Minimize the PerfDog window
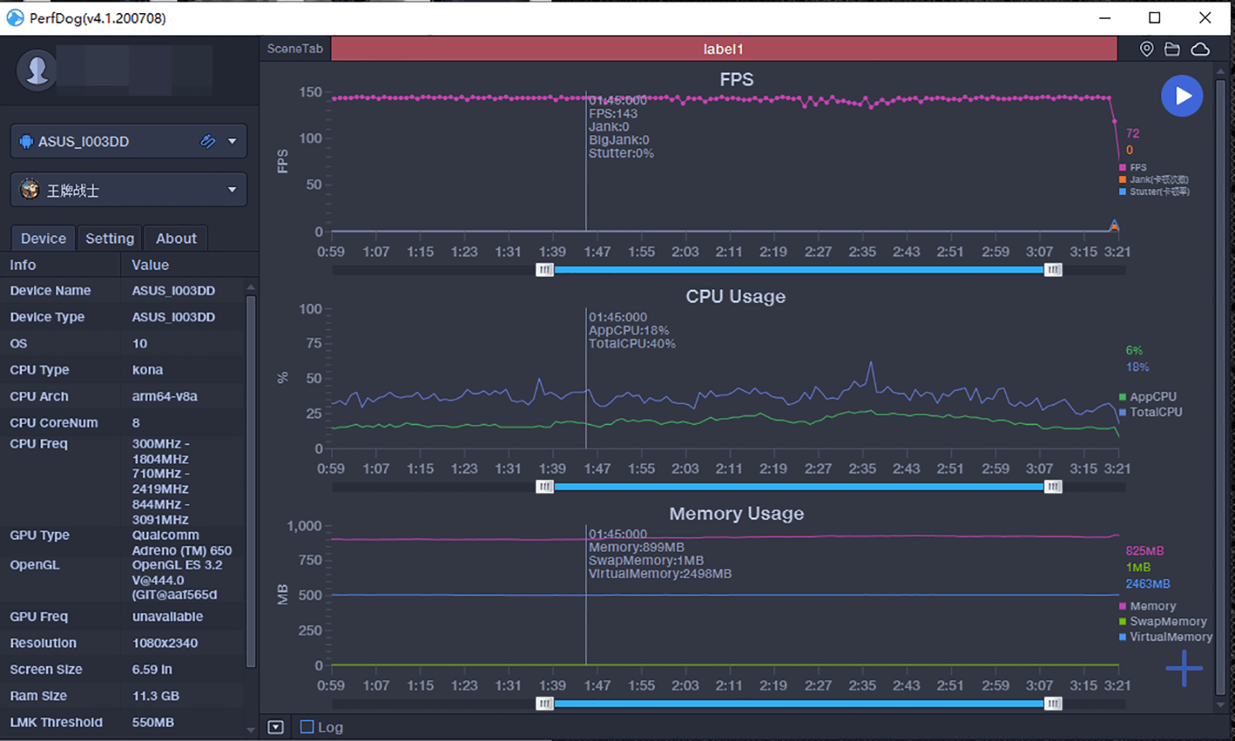This screenshot has width=1235, height=741. [x=1105, y=17]
